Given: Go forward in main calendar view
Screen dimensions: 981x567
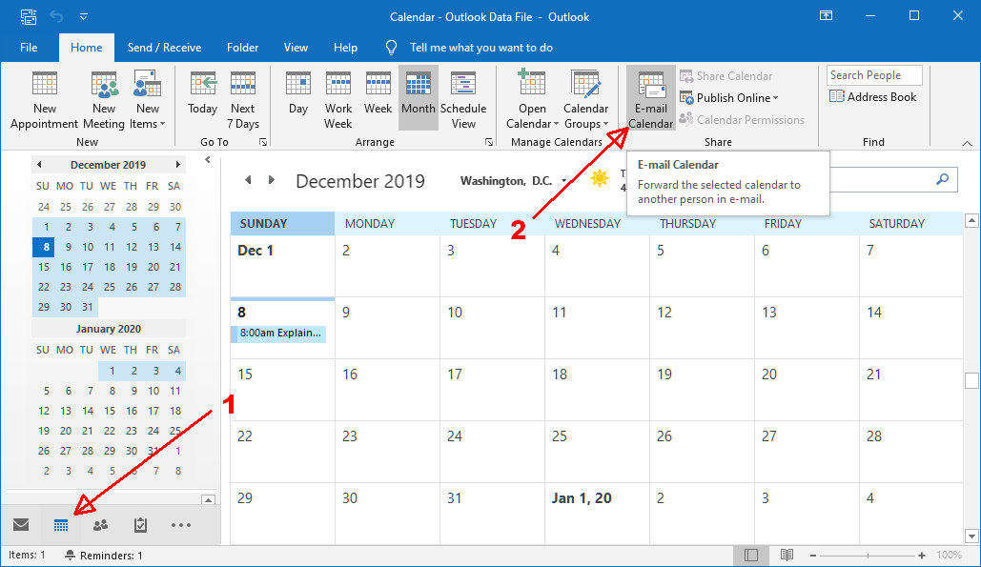Looking at the screenshot, I should [272, 180].
